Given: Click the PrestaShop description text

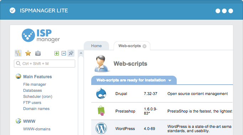Looking at the screenshot, I should coord(200,111).
